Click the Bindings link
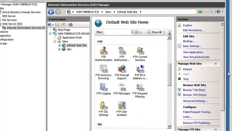 [x=189, y=41]
